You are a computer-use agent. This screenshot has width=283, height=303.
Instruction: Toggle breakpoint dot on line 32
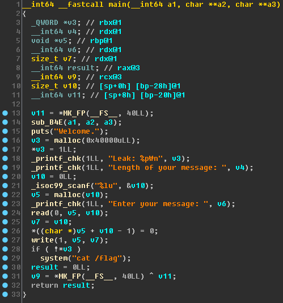tap(5, 285)
